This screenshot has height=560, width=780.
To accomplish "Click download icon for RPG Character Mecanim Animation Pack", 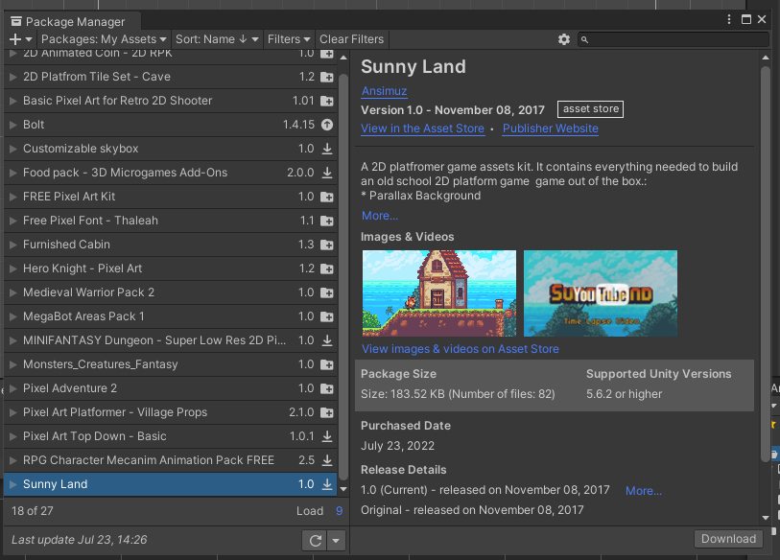I will (x=327, y=460).
